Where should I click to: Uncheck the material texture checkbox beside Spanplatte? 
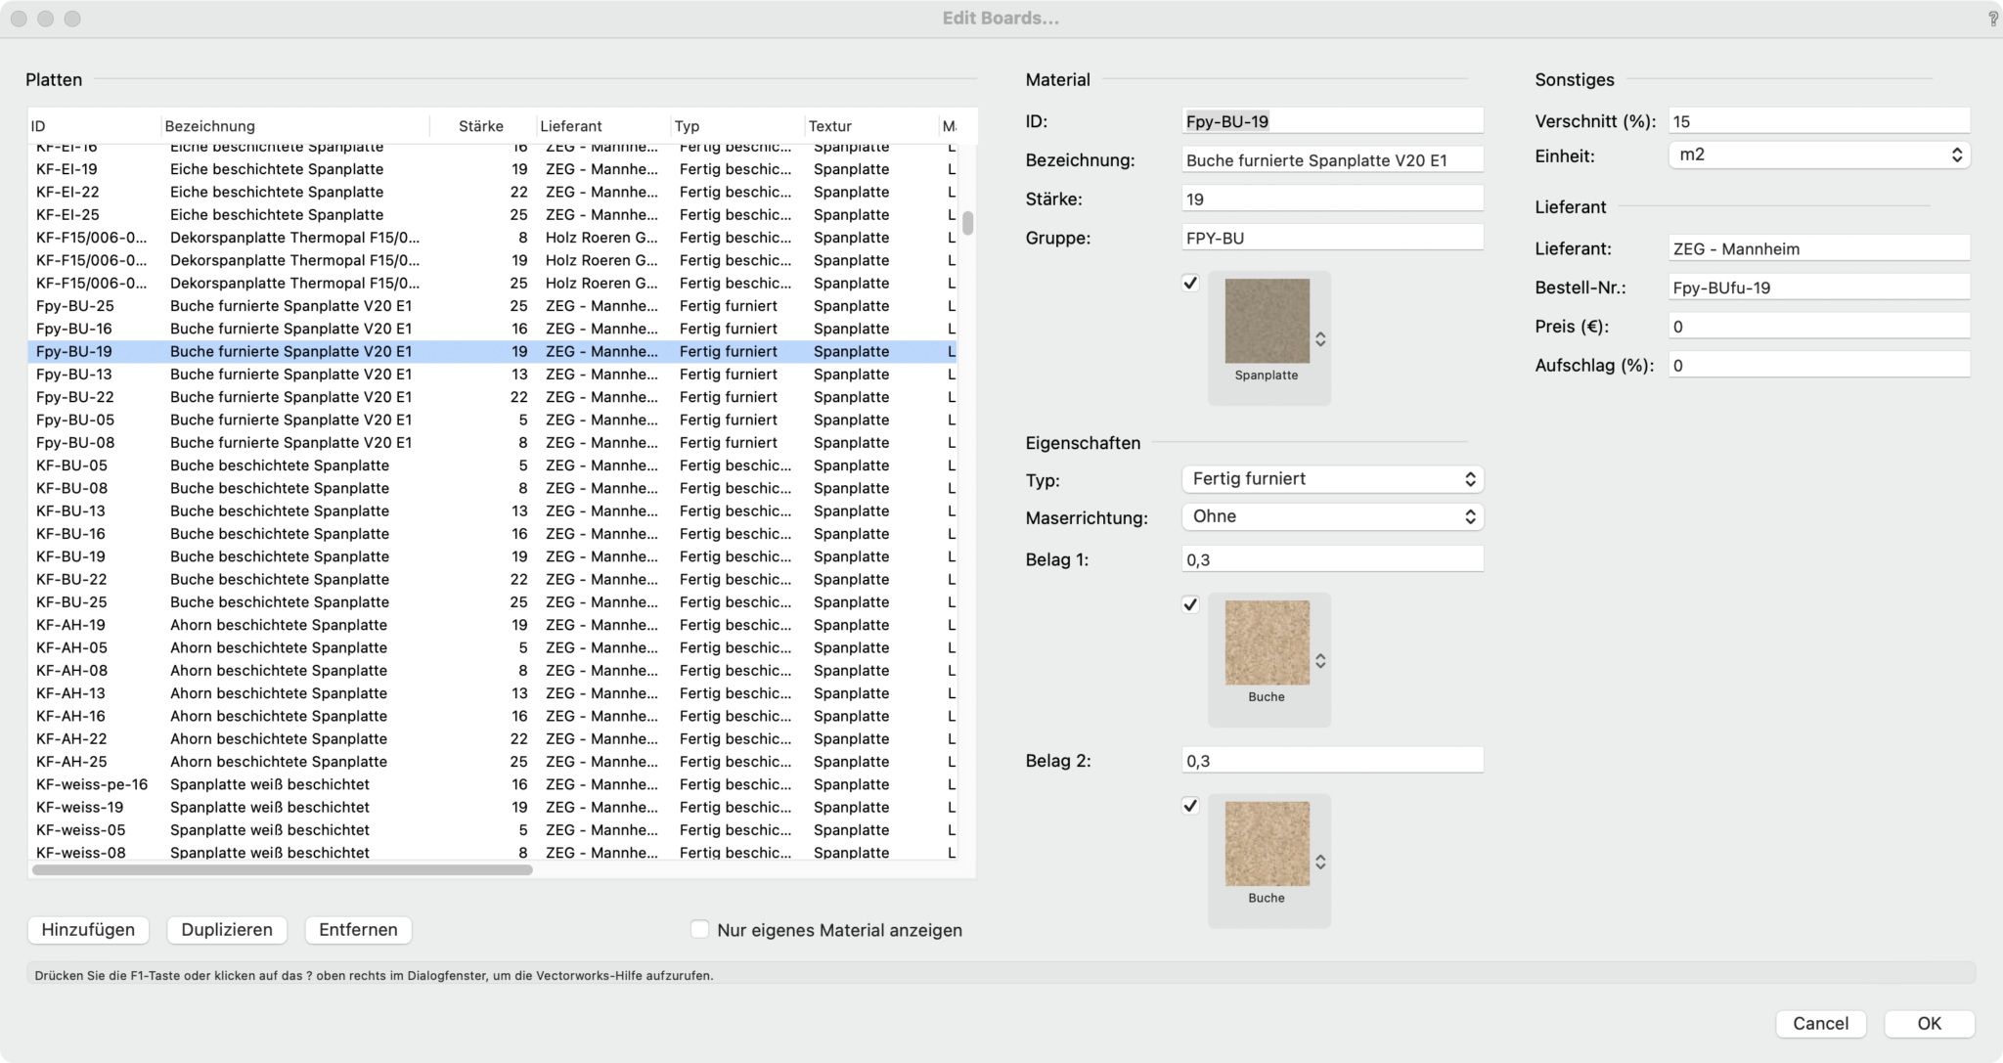click(1190, 284)
